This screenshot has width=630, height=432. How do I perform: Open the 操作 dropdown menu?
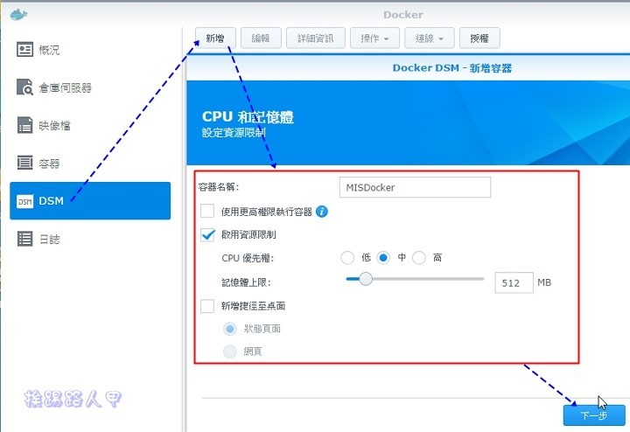pyautogui.click(x=374, y=38)
